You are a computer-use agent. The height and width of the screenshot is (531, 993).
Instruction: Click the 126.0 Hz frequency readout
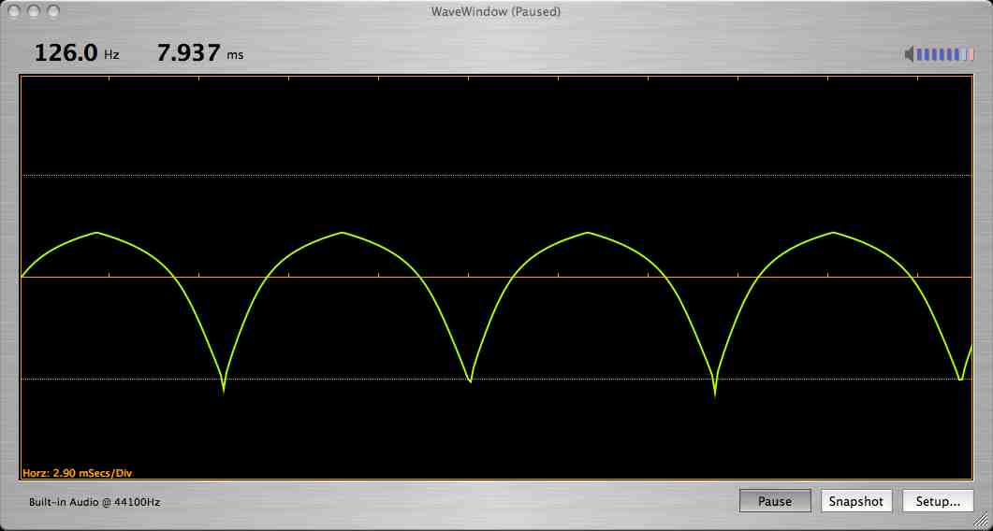pyautogui.click(x=77, y=53)
